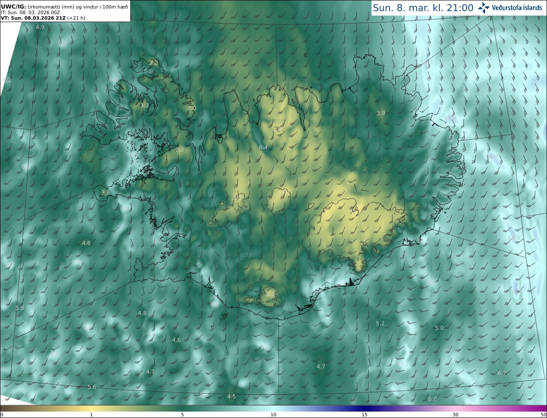Click the 5.6 value on the map

[92, 387]
